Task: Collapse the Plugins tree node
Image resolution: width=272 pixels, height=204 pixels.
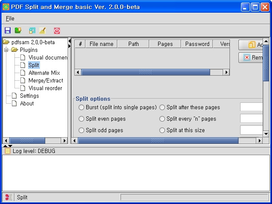Action: pyautogui.click(x=6, y=50)
